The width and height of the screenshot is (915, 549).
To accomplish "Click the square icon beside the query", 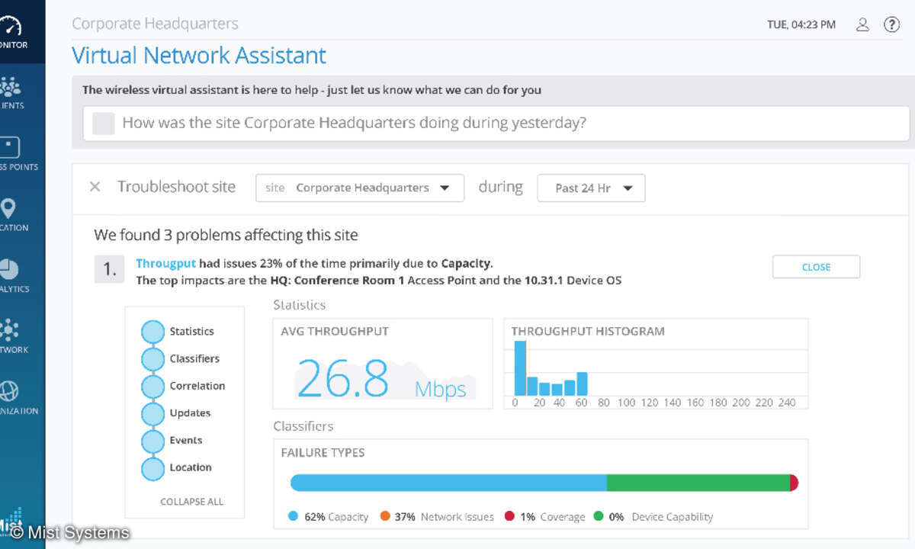I will [104, 124].
